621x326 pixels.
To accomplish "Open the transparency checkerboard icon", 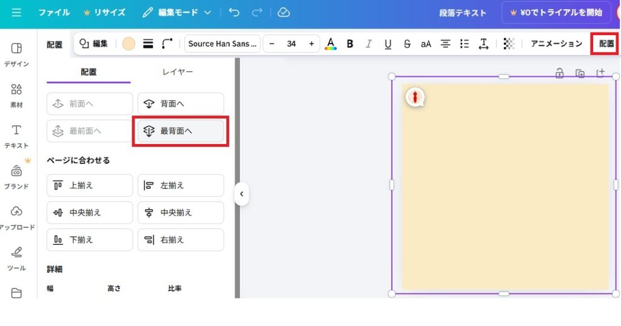I will 509,44.
